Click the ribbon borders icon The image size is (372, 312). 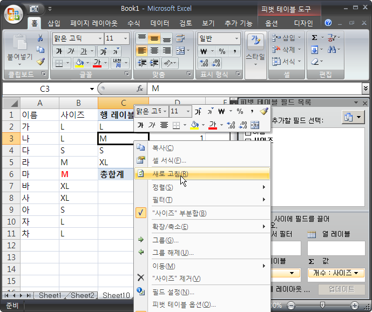[59, 63]
